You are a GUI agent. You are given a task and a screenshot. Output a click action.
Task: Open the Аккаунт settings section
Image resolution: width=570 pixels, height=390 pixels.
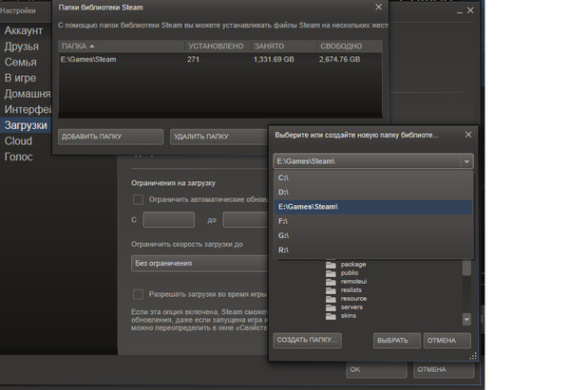click(x=24, y=30)
